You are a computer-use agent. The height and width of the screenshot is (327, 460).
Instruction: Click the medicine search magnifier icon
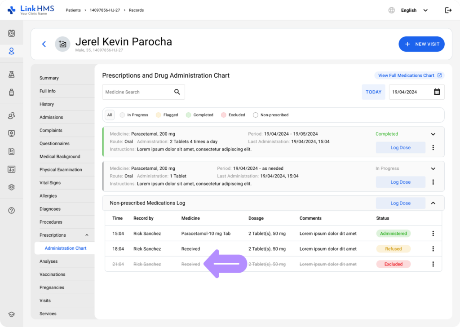(x=177, y=92)
